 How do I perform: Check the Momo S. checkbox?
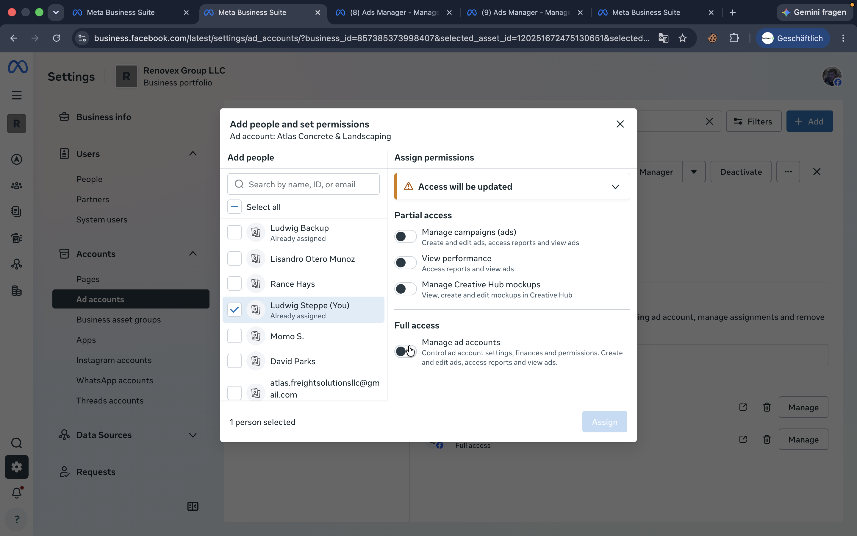[234, 336]
